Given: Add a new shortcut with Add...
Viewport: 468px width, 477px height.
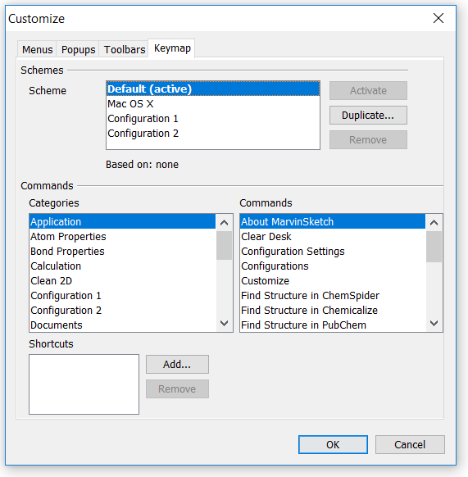Looking at the screenshot, I should tap(177, 364).
